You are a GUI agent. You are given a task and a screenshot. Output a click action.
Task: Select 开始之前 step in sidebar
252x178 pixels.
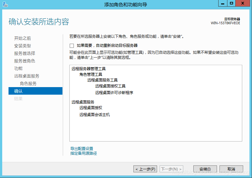[x=22, y=38]
